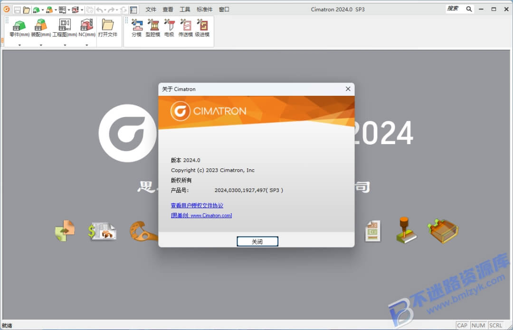Launch the 分模 parting wizard
The height and width of the screenshot is (330, 513).
point(137,28)
